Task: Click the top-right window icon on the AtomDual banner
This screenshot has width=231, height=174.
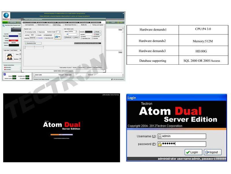Action: tap(123, 13)
